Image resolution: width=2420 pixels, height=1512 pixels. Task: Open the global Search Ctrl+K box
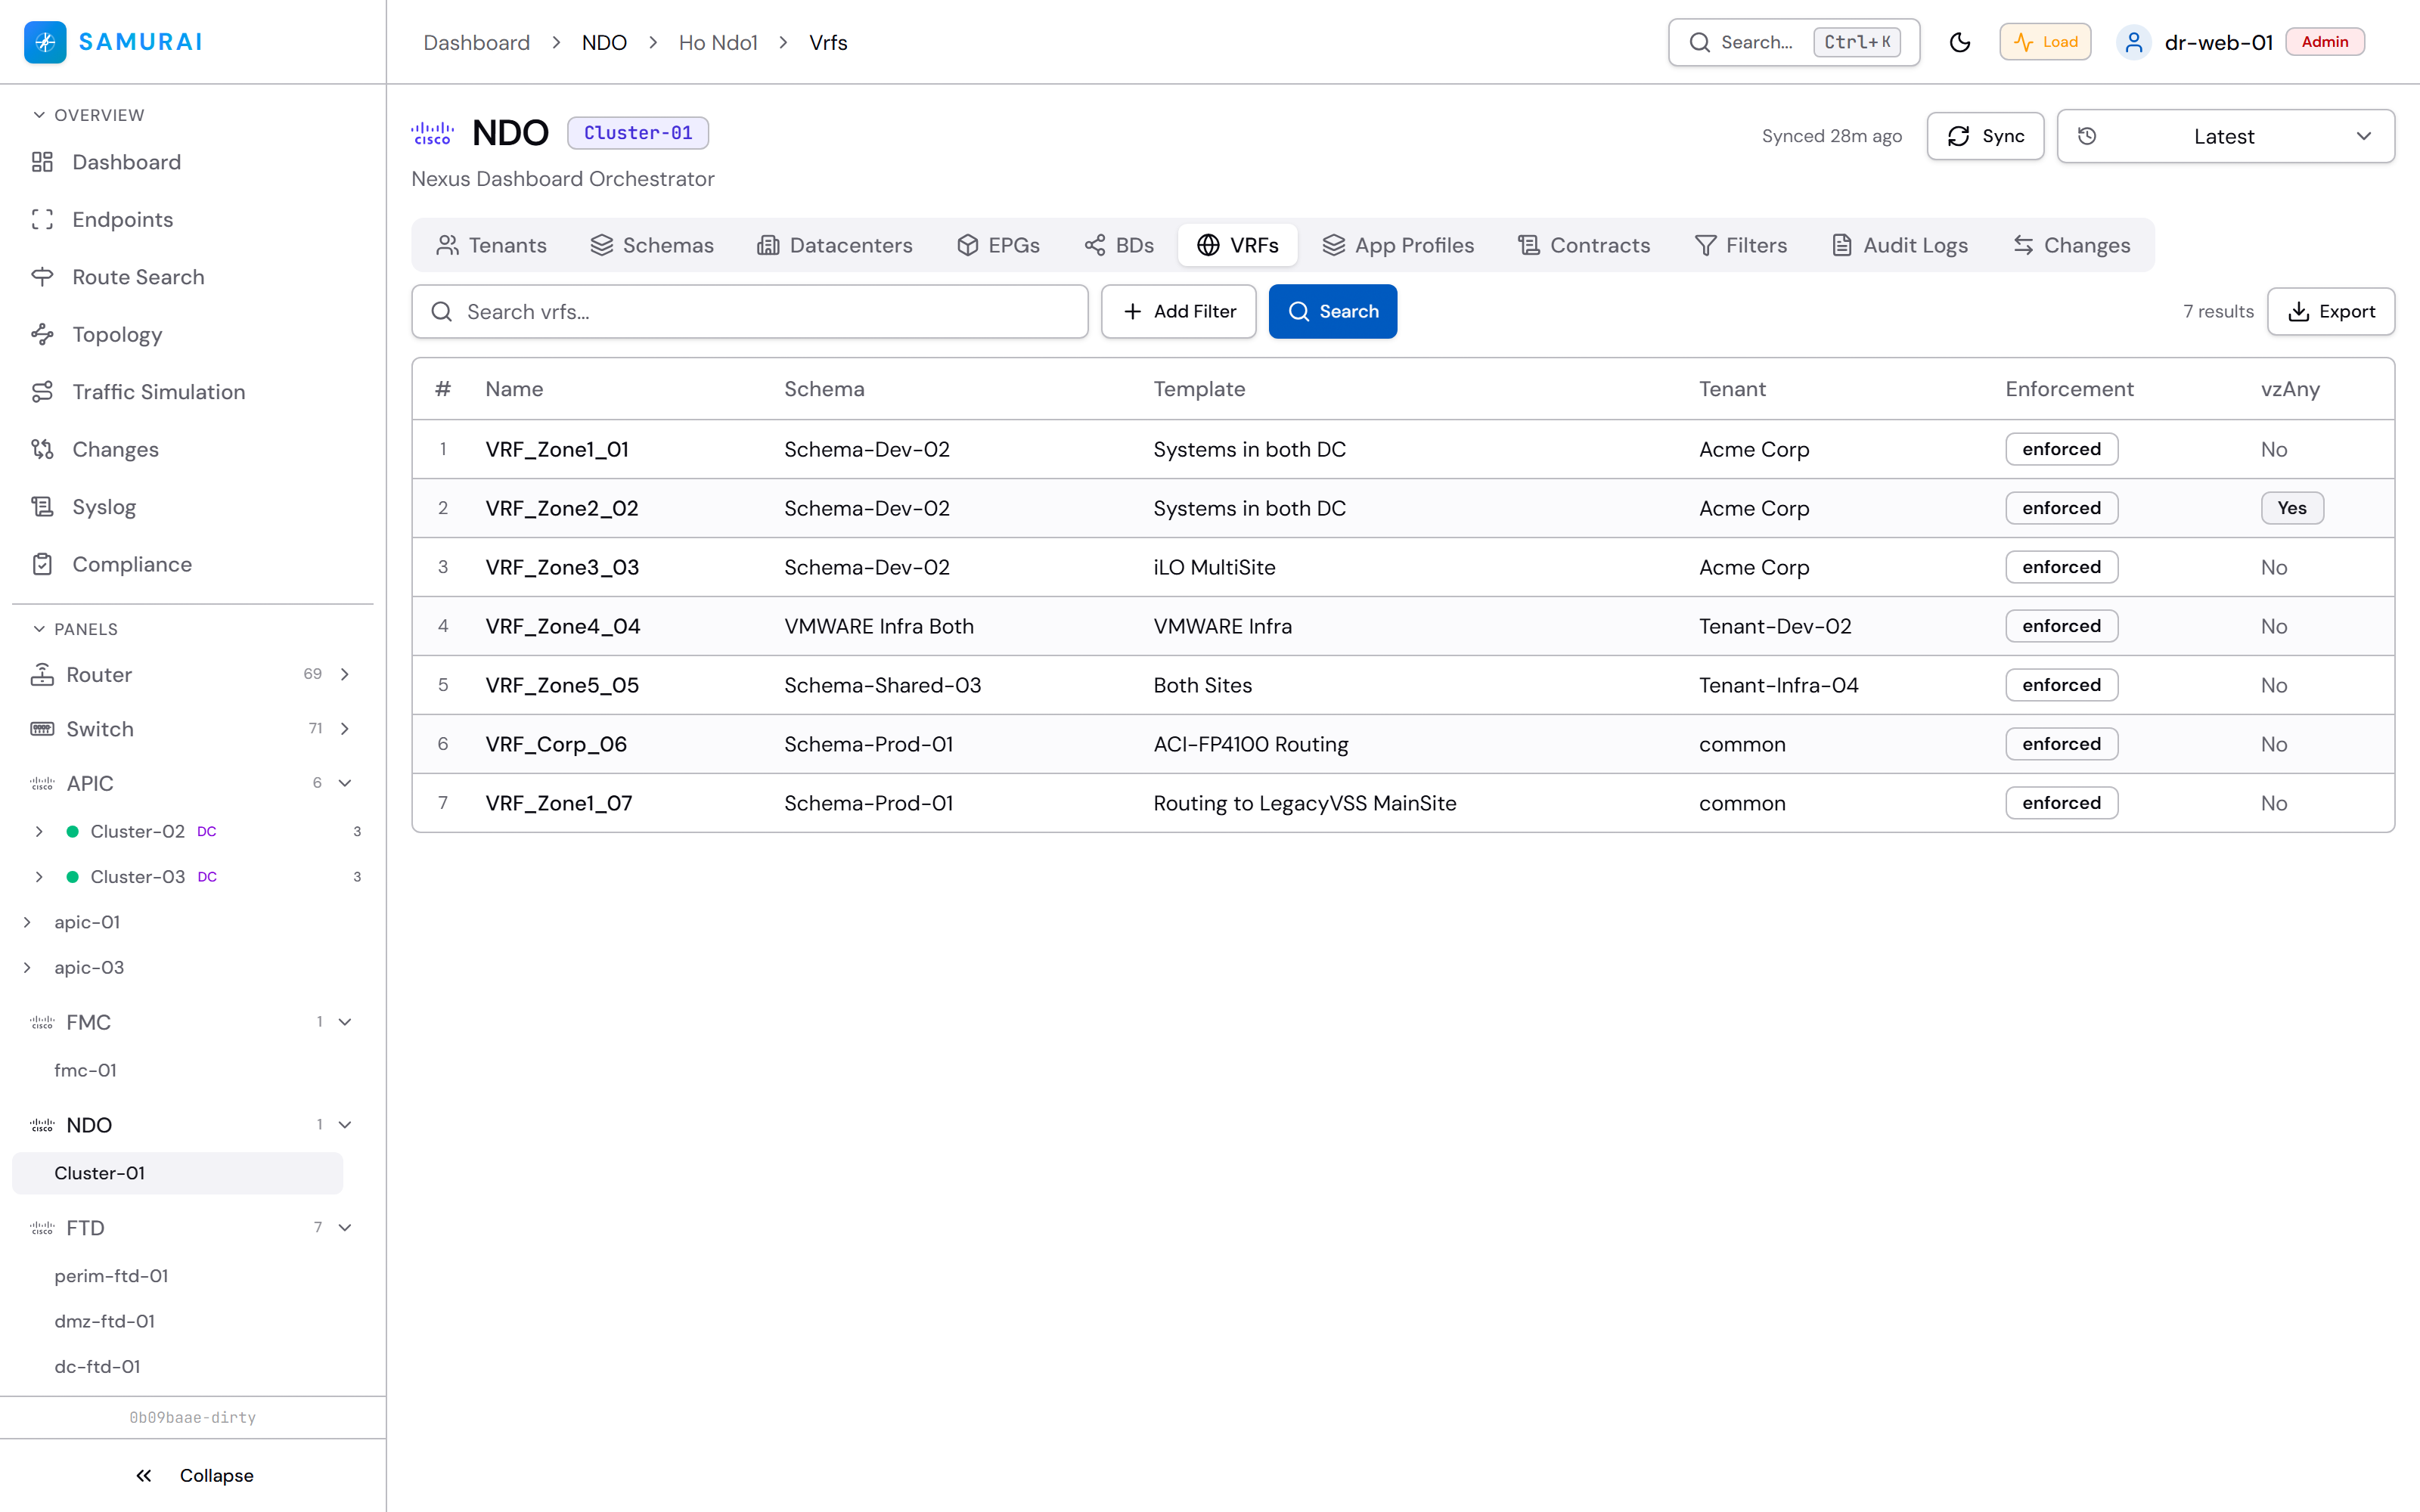[x=1794, y=42]
